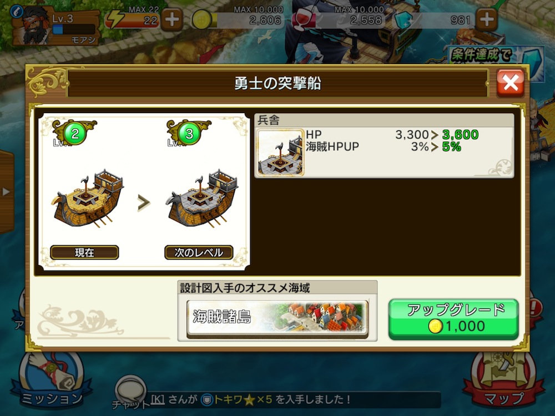
Task: Tap the pirate captain avatar portrait
Action: pyautogui.click(x=36, y=26)
